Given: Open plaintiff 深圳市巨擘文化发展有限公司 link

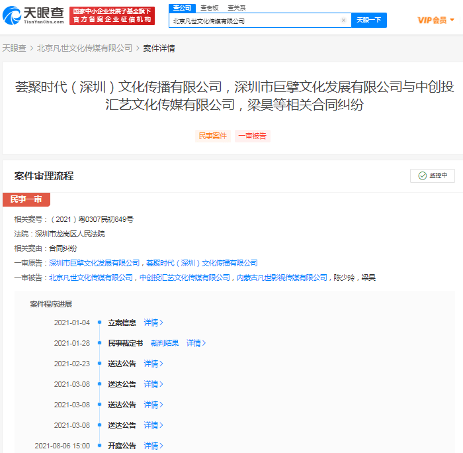Looking at the screenshot, I should pyautogui.click(x=95, y=263).
